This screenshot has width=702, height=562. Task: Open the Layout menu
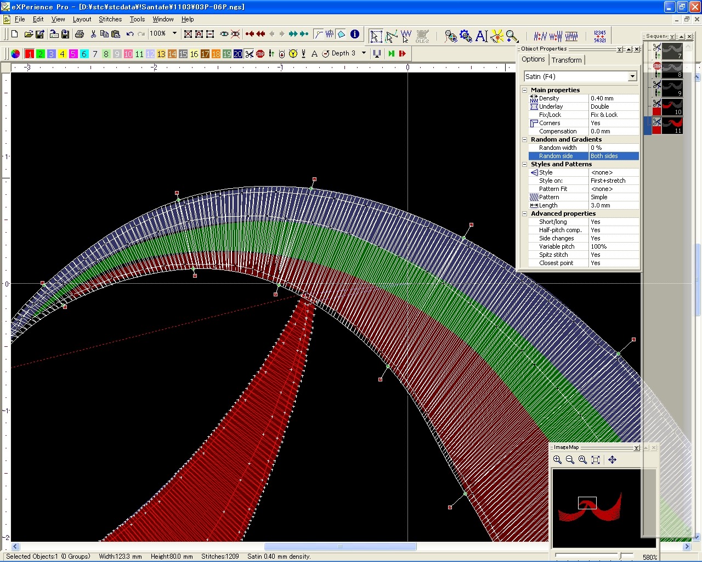tap(82, 19)
